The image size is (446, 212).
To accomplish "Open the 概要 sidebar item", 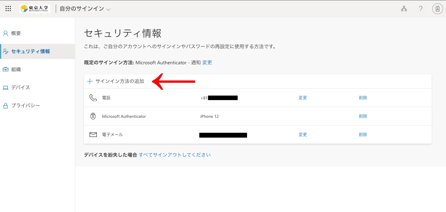I will click(x=16, y=33).
